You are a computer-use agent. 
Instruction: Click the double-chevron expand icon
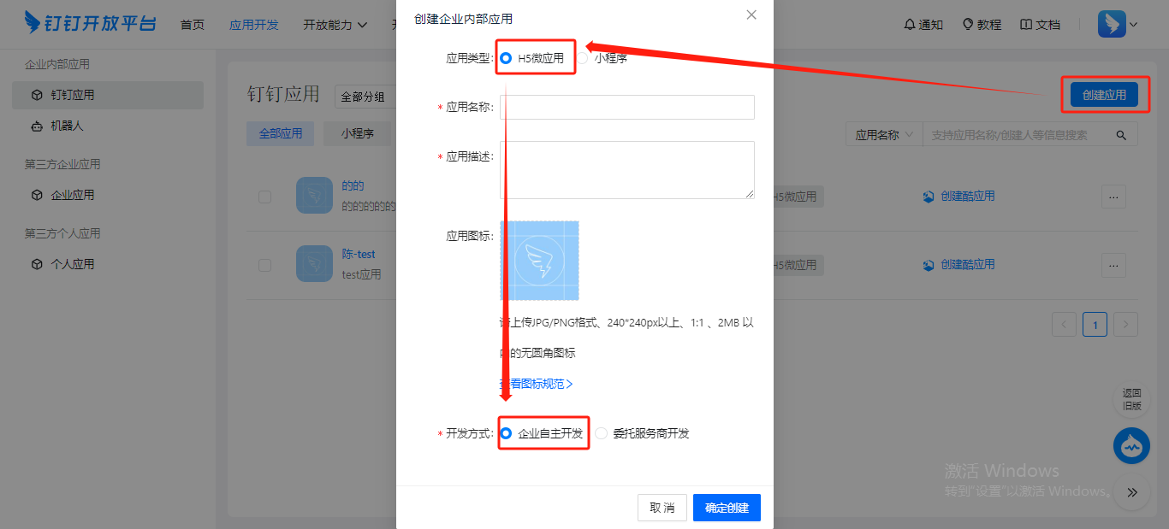pyautogui.click(x=1131, y=492)
